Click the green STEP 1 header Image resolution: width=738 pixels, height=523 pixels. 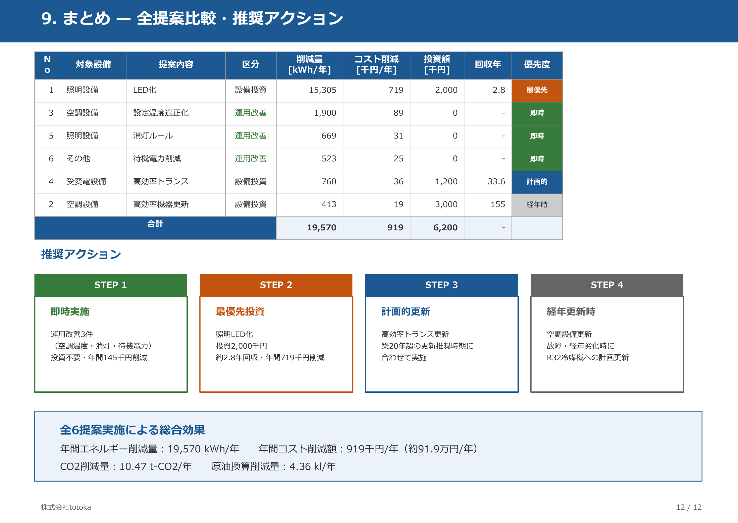click(x=111, y=285)
